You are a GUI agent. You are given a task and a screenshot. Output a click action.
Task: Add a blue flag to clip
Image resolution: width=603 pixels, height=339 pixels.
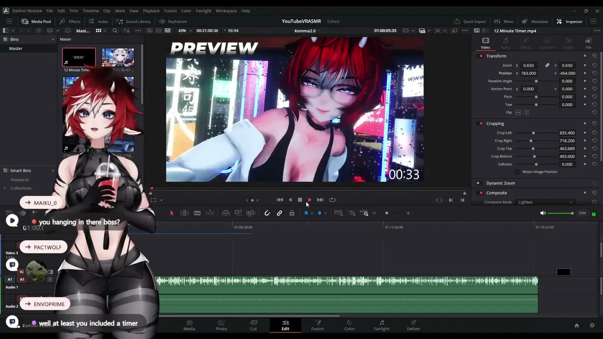click(x=306, y=213)
